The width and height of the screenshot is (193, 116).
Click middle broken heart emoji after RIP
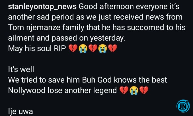pos(93,48)
